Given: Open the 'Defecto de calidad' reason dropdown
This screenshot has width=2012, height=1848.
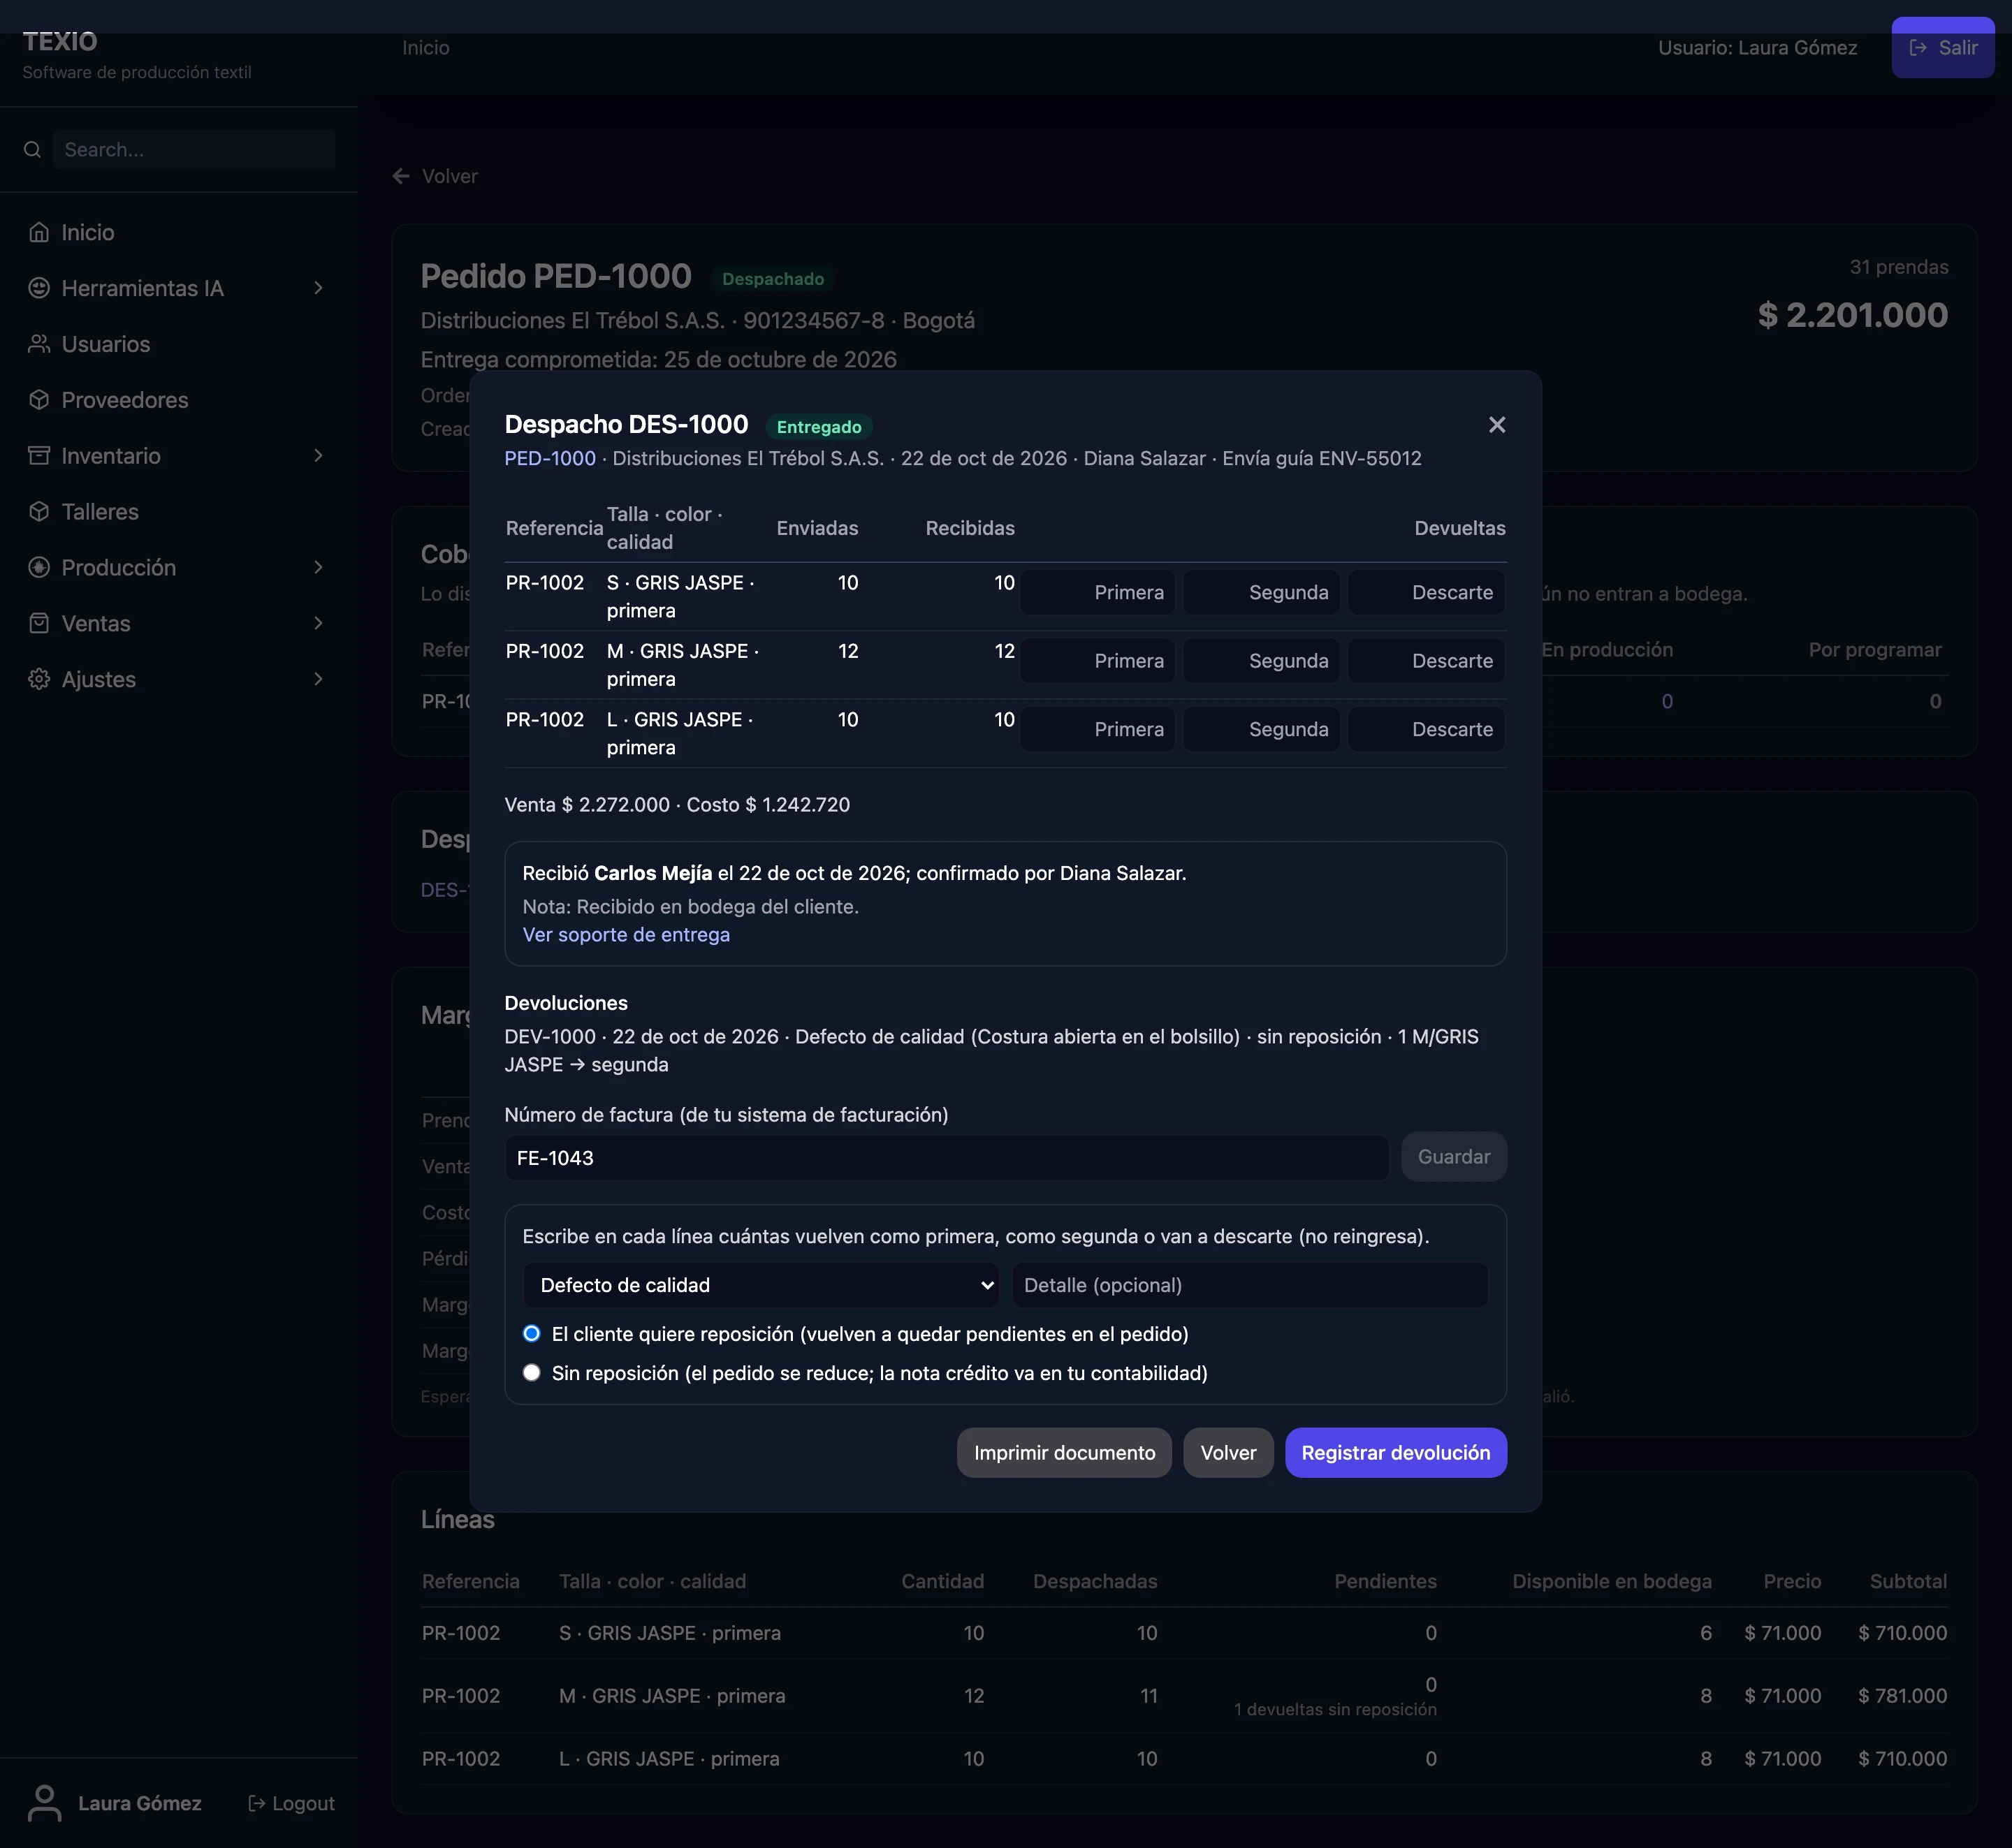Looking at the screenshot, I should tap(761, 1285).
